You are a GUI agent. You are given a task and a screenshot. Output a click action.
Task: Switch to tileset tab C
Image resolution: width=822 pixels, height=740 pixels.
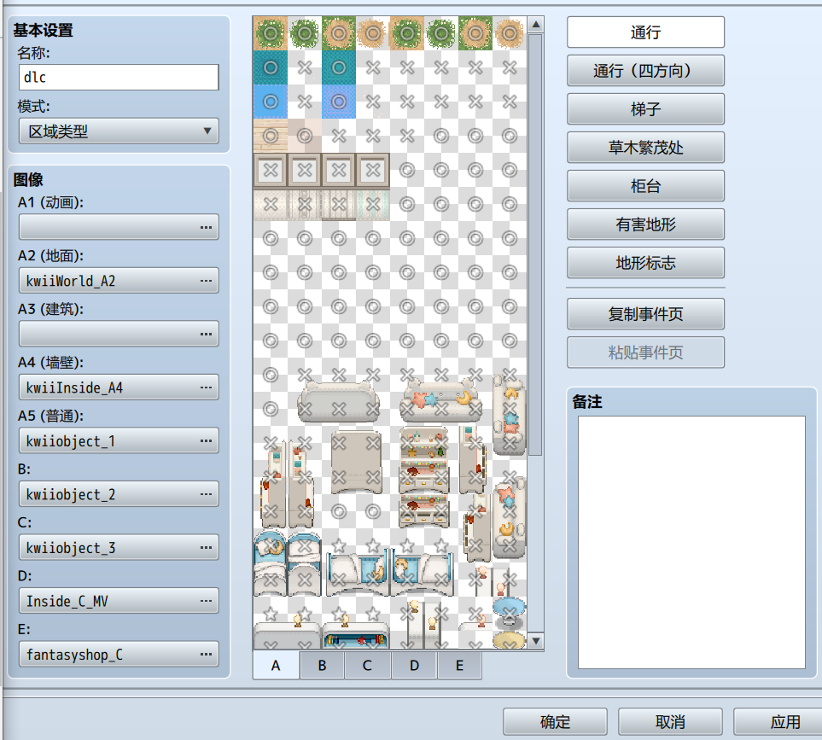tap(368, 666)
